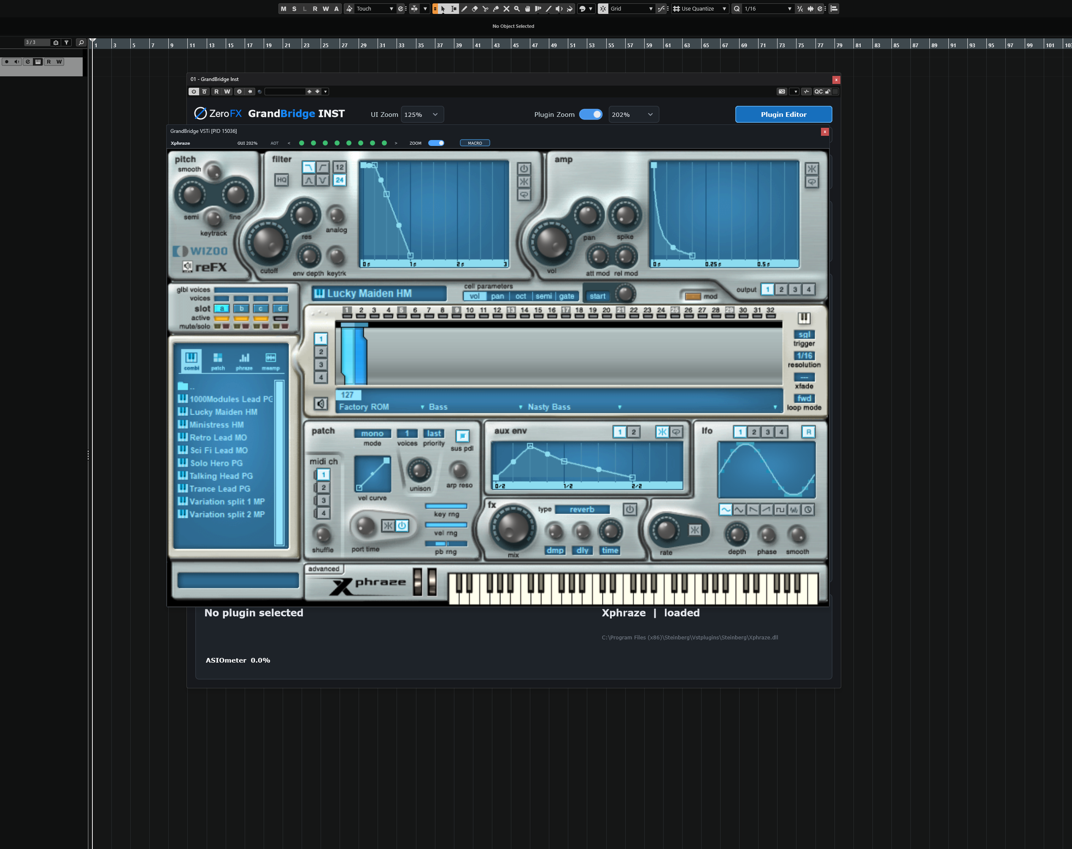This screenshot has height=849, width=1072.
Task: Select the Draw pencil tool in Cubase toolbar
Action: (x=464, y=8)
